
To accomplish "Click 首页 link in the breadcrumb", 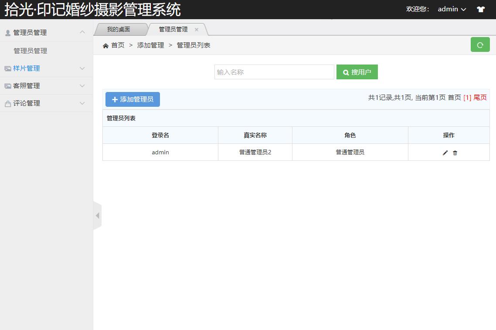I will coord(118,45).
